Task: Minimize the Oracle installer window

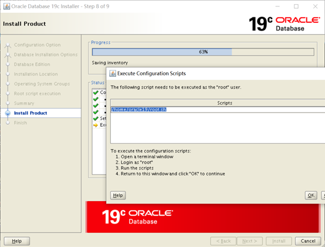Action: click(x=277, y=6)
